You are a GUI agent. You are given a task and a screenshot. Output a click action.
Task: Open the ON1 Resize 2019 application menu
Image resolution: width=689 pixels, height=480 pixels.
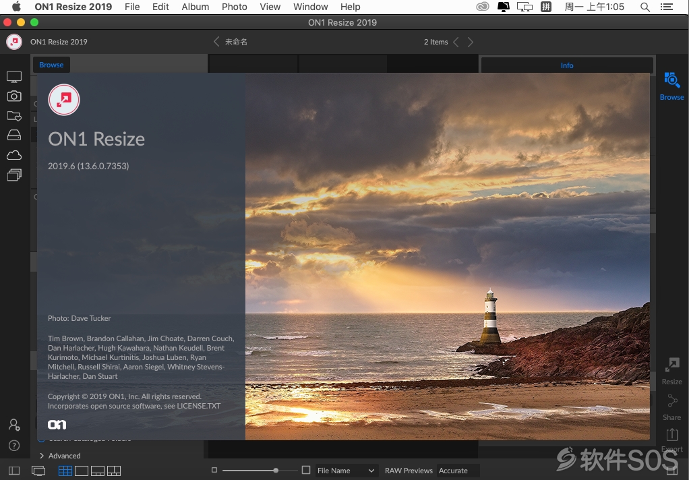(73, 7)
